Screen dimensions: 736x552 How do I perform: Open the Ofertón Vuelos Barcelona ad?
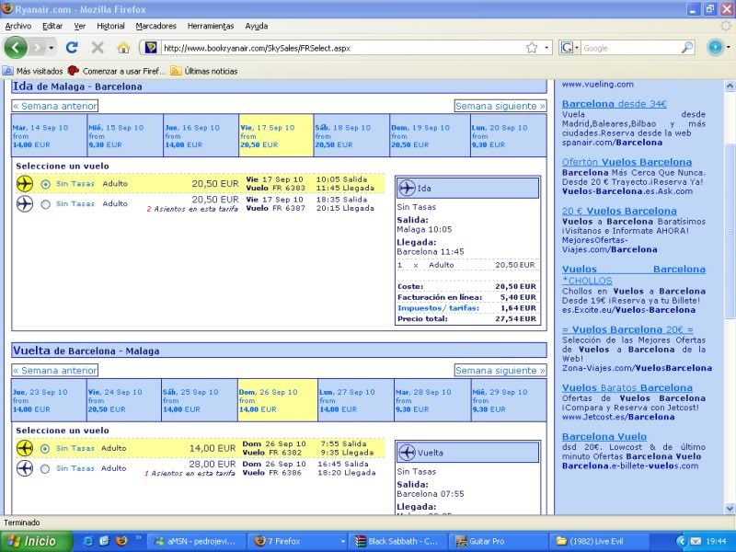point(627,163)
